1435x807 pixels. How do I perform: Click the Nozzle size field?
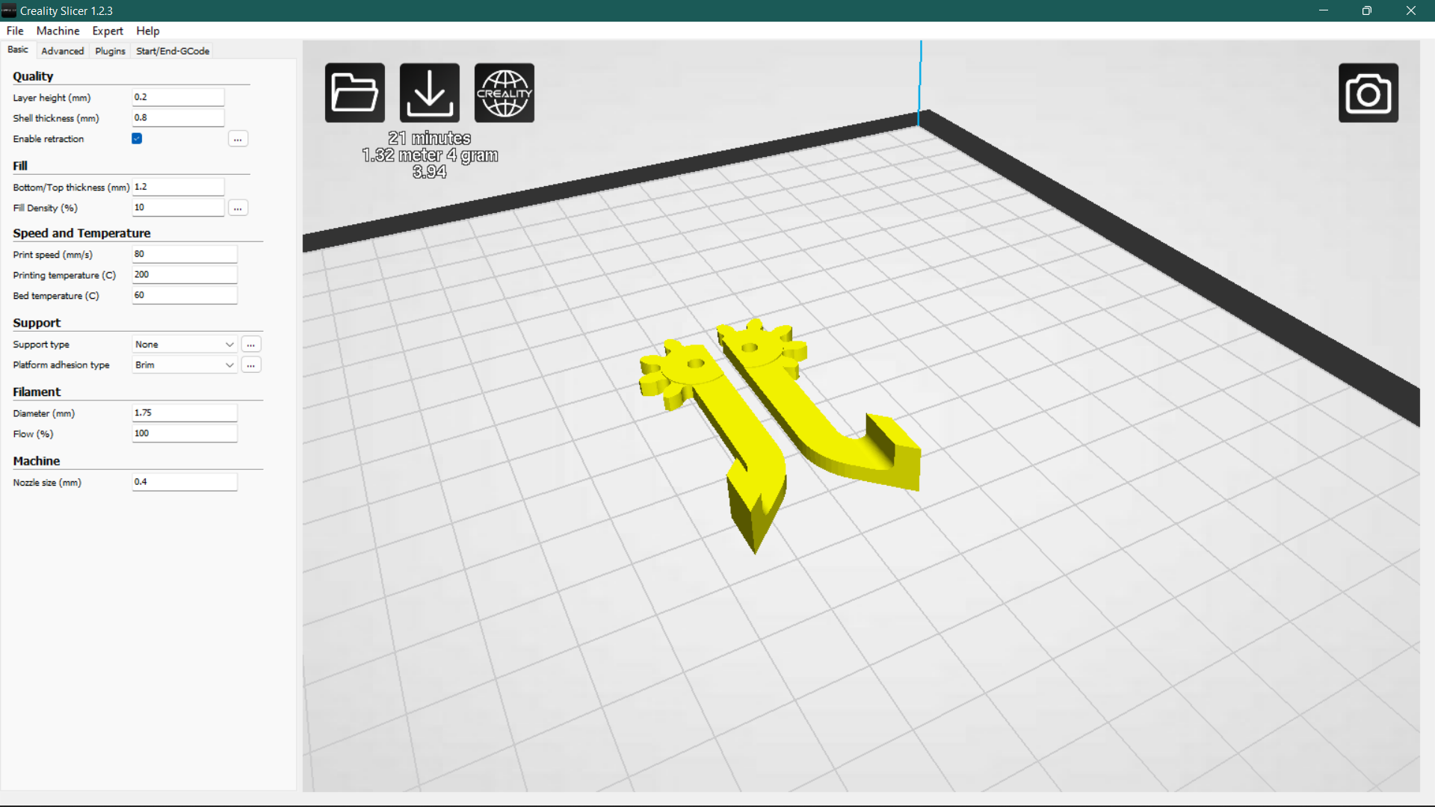click(x=184, y=481)
